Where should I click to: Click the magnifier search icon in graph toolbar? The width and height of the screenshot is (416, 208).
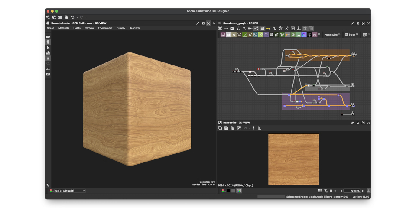(244, 29)
